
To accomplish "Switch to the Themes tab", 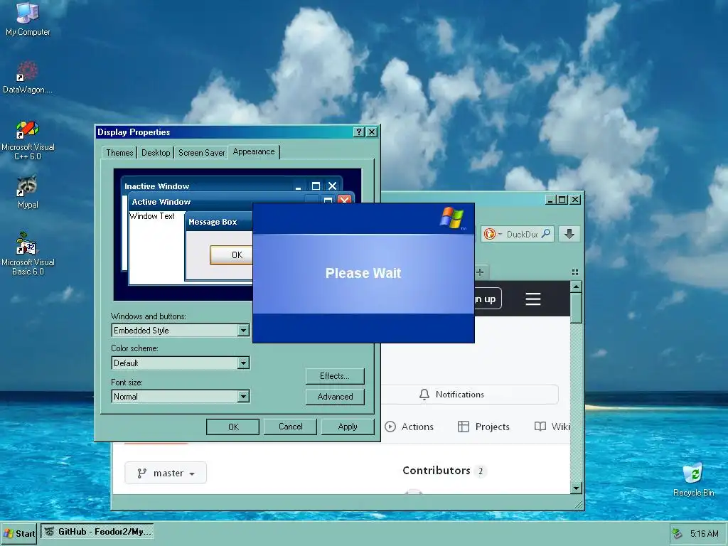I will click(119, 153).
